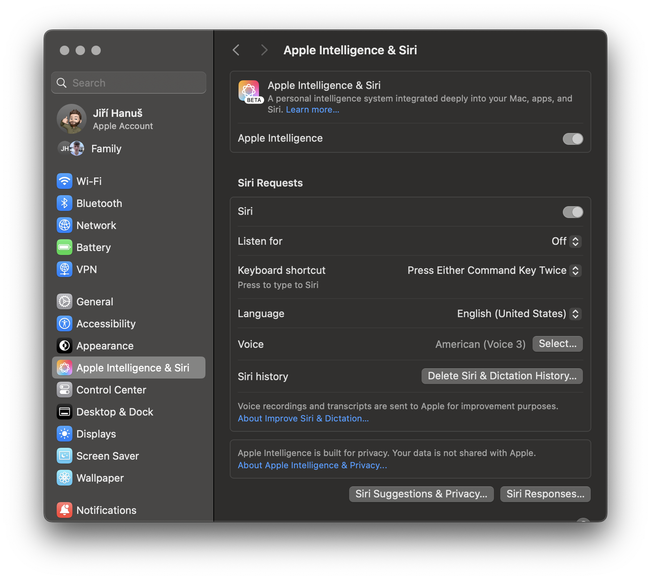Select Control Center in the sidebar
Screen dimensions: 651x580
129,390
